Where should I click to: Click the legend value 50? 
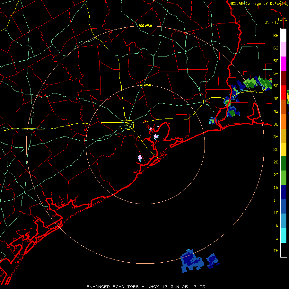coord(276,86)
